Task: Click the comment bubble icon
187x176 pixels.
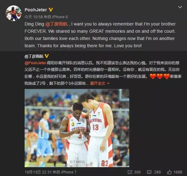Action: coord(149,172)
